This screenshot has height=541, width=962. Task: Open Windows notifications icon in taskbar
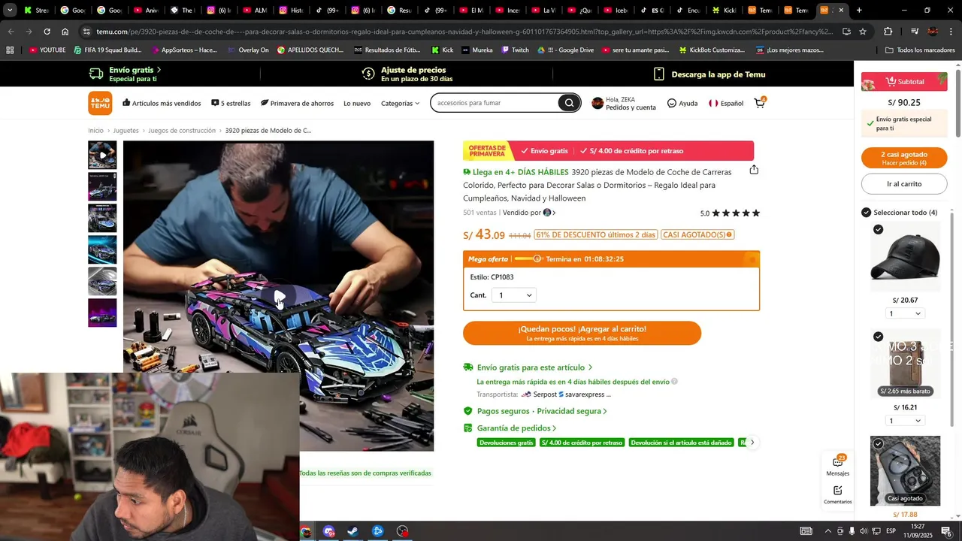(x=946, y=531)
